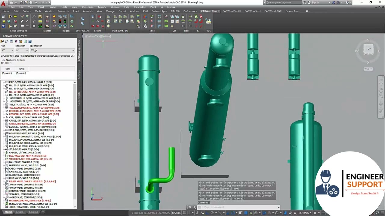
Task: Add new layout with plus button
Action: pyautogui.click(x=43, y=212)
